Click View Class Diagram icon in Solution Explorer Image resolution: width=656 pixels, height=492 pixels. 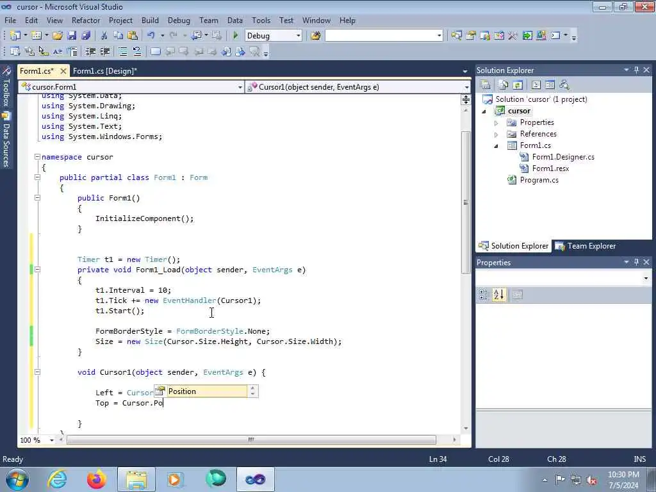(x=564, y=85)
